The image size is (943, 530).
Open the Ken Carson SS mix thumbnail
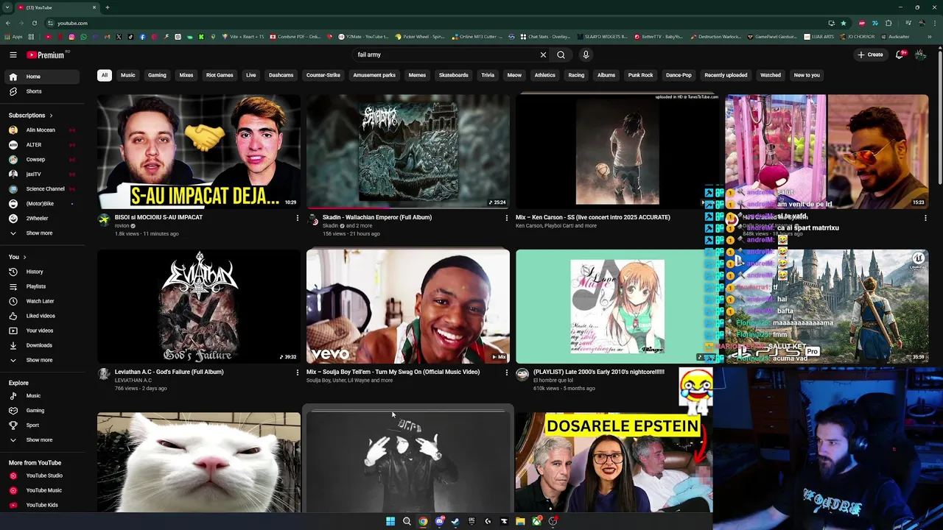617,152
